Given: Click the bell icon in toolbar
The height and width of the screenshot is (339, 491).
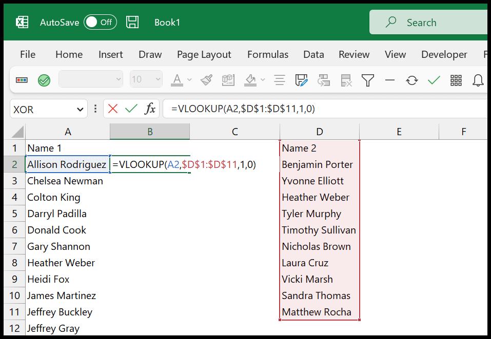Looking at the screenshot, I should coord(478,80).
